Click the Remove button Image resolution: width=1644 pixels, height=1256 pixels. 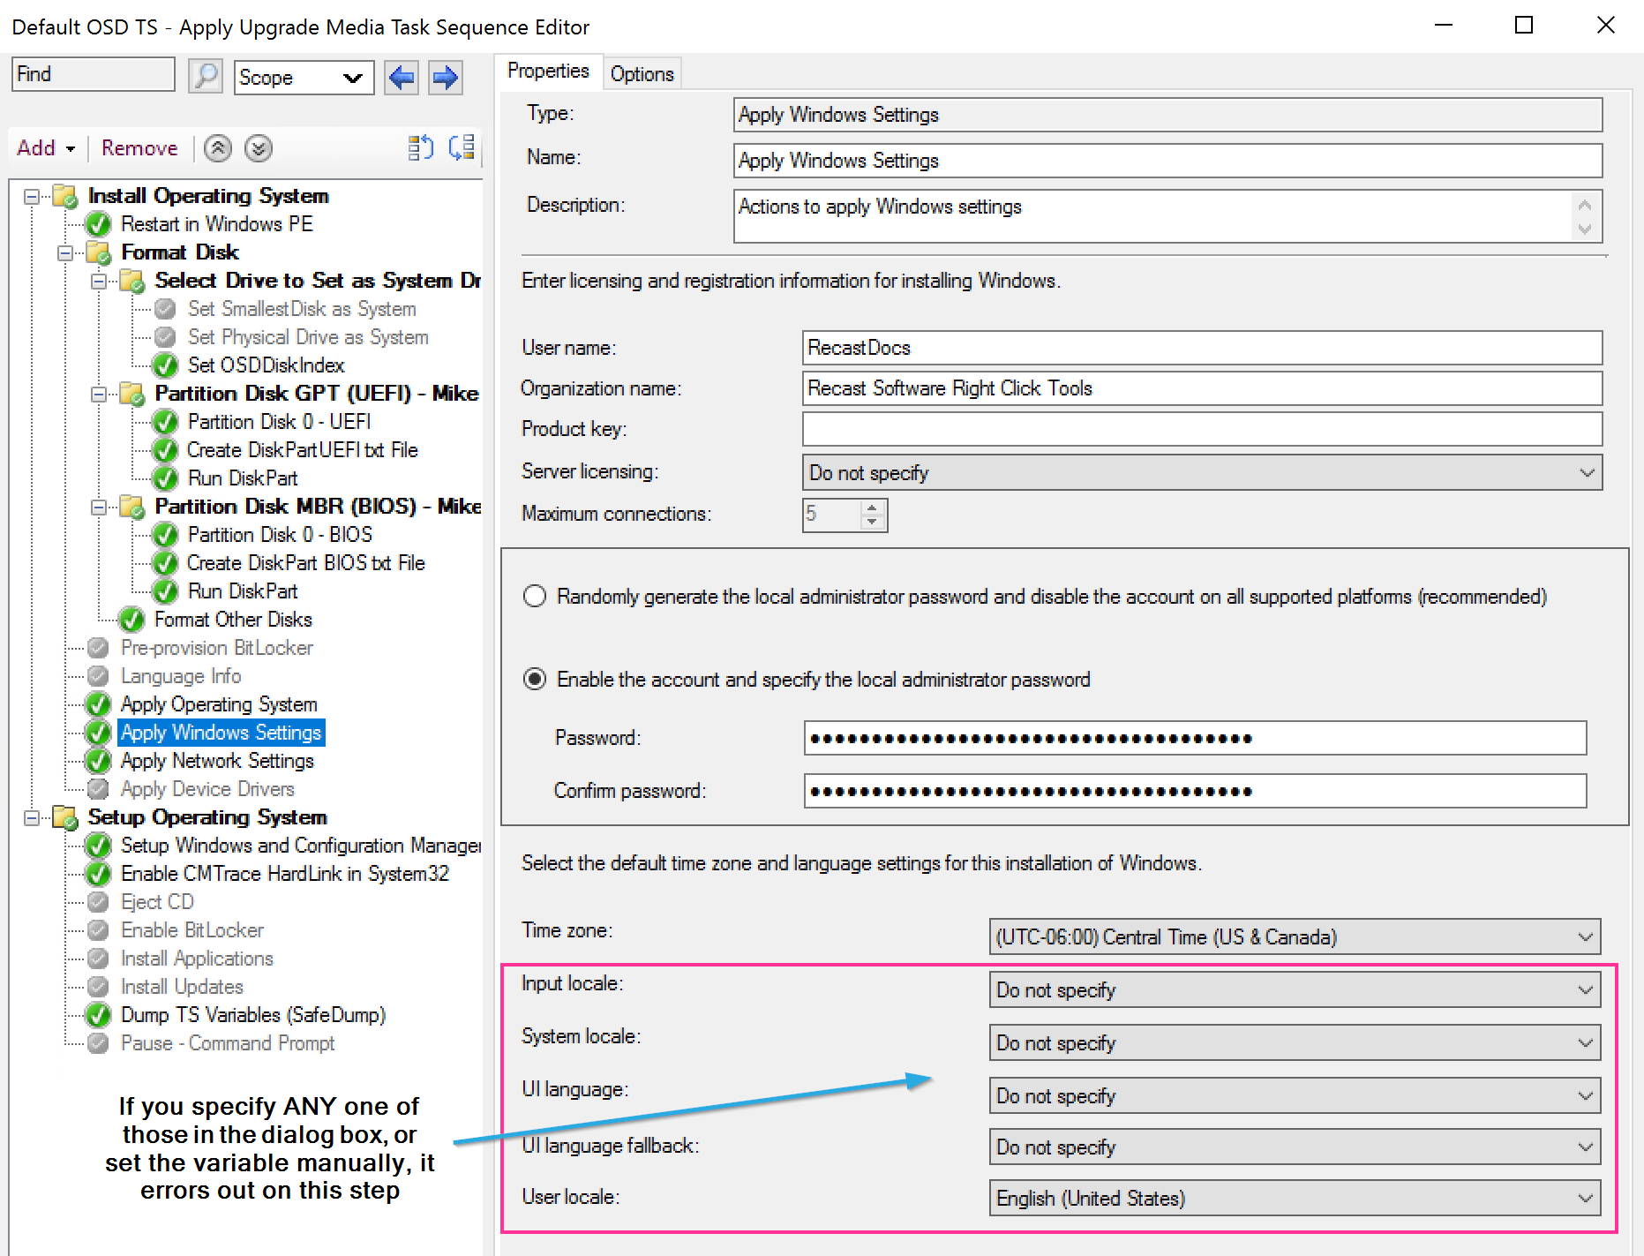point(139,148)
